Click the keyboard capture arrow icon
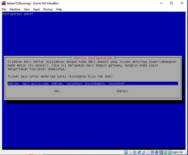The height and width of the screenshot is (155, 188). pyautogui.click(x=170, y=152)
